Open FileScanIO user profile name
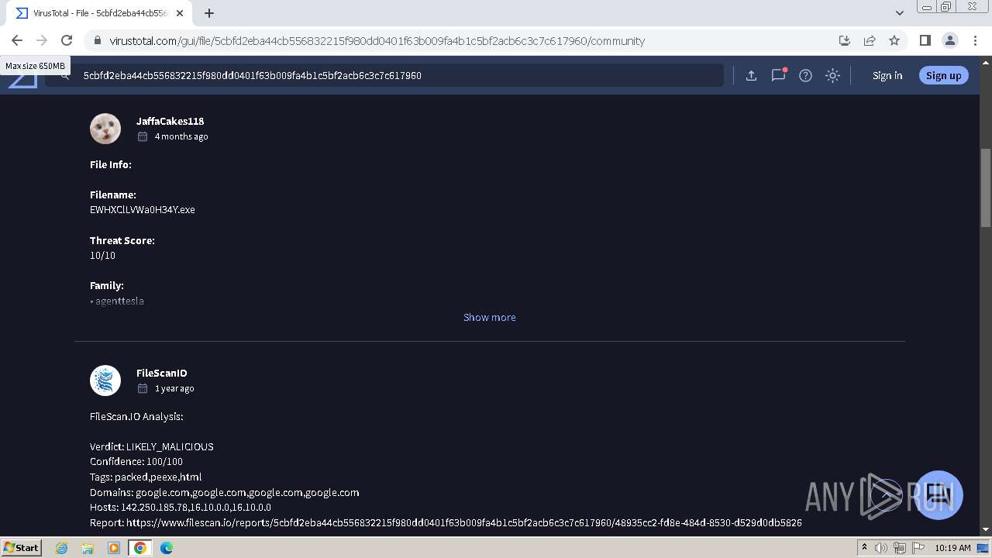 pyautogui.click(x=161, y=373)
